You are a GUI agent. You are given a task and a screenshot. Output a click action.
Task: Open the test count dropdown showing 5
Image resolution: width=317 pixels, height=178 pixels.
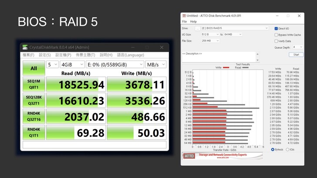coord(52,65)
